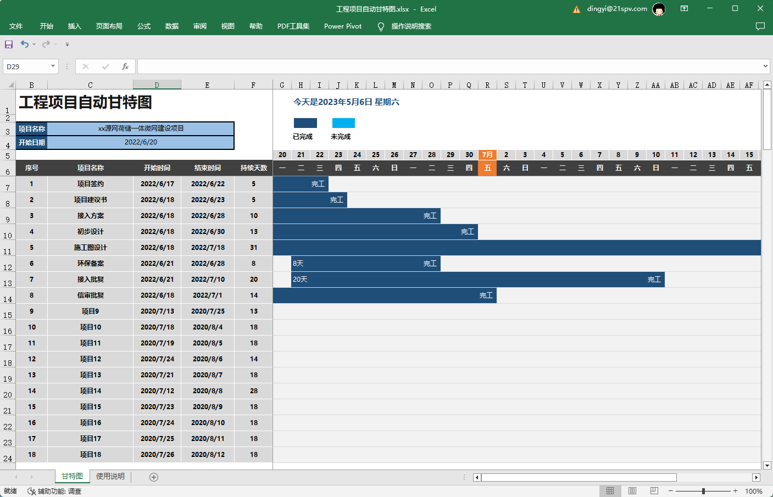Click the text 今天是2023年5月6日 星期六
Image resolution: width=773 pixels, height=497 pixels.
(x=346, y=102)
